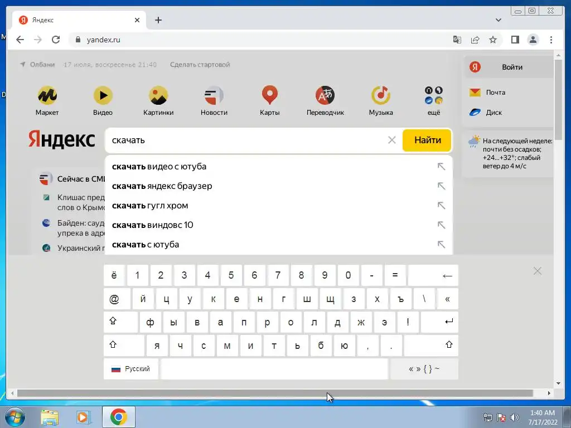The width and height of the screenshot is (571, 428).
Task: Open Музыка music service icon
Action: 380,95
